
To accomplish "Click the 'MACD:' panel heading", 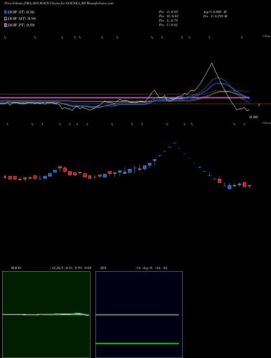I will [x=16, y=268].
